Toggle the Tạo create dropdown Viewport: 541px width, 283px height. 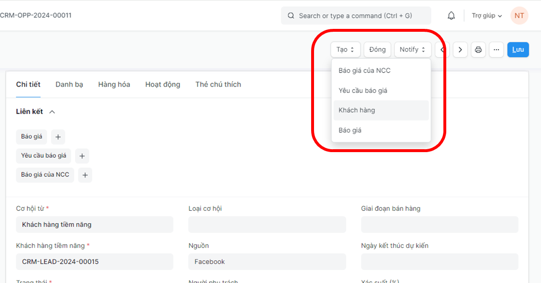(345, 50)
